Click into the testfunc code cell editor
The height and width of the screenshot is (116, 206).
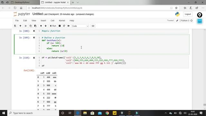pos(112,44)
